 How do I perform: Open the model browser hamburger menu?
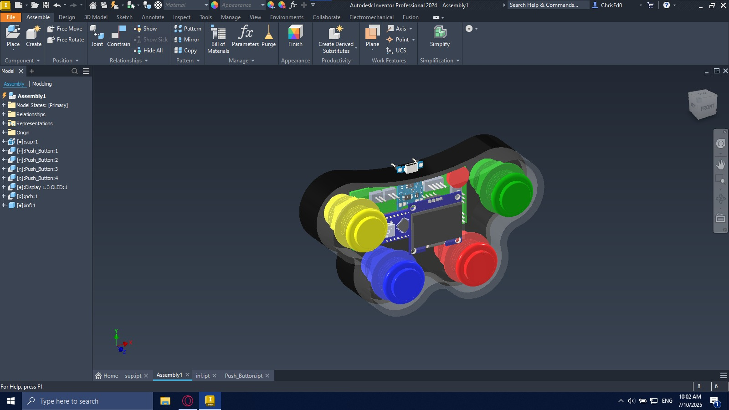[86, 71]
